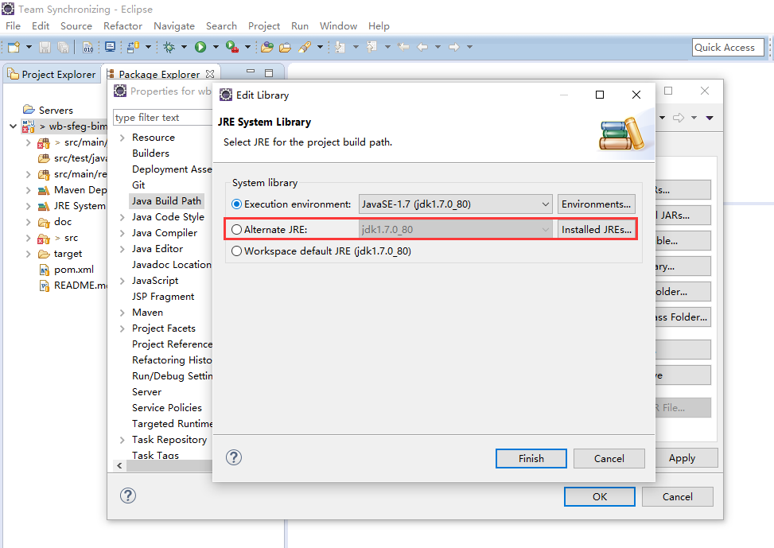Select Workspace default JRE radio button
The width and height of the screenshot is (774, 548).
click(x=237, y=251)
